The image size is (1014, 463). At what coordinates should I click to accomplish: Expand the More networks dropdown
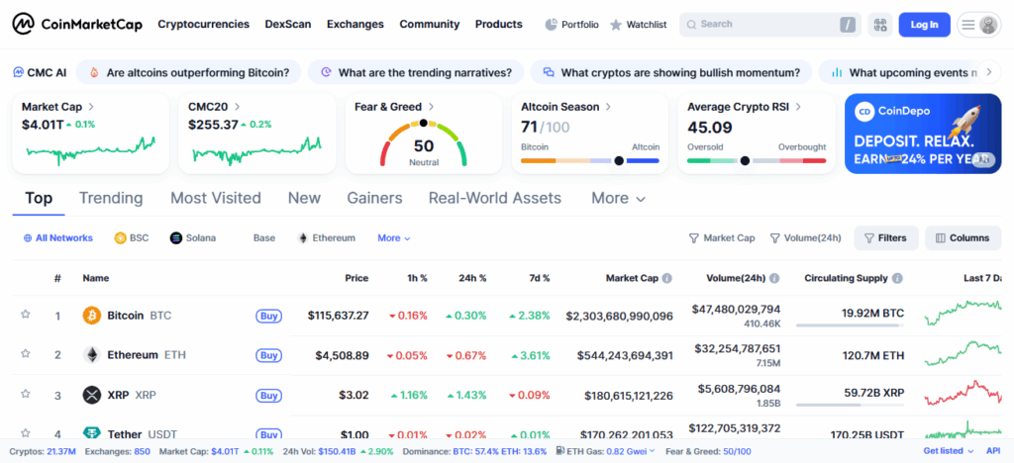pos(394,237)
